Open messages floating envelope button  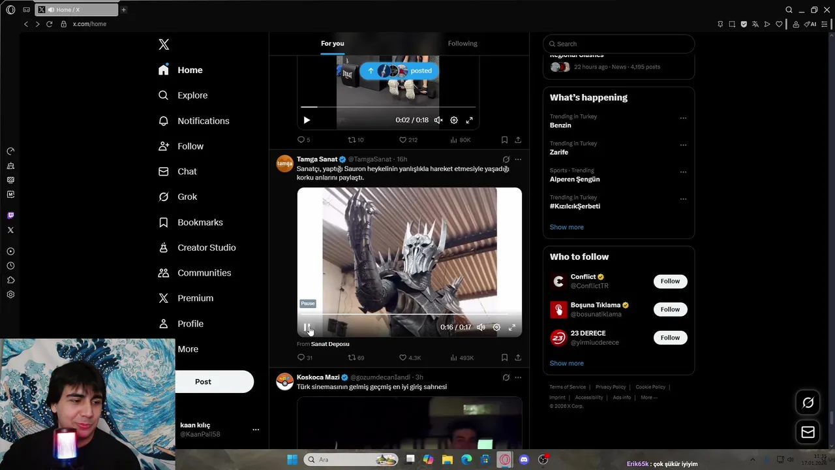pos(808,432)
